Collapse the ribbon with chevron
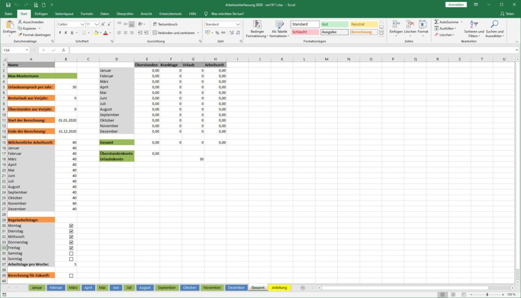This screenshot has width=521, height=298. pyautogui.click(x=517, y=42)
